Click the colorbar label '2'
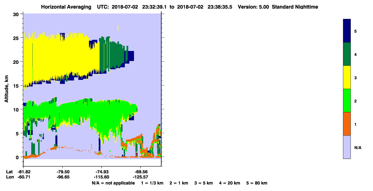Viewport: 373px width, 191px height. click(355, 101)
